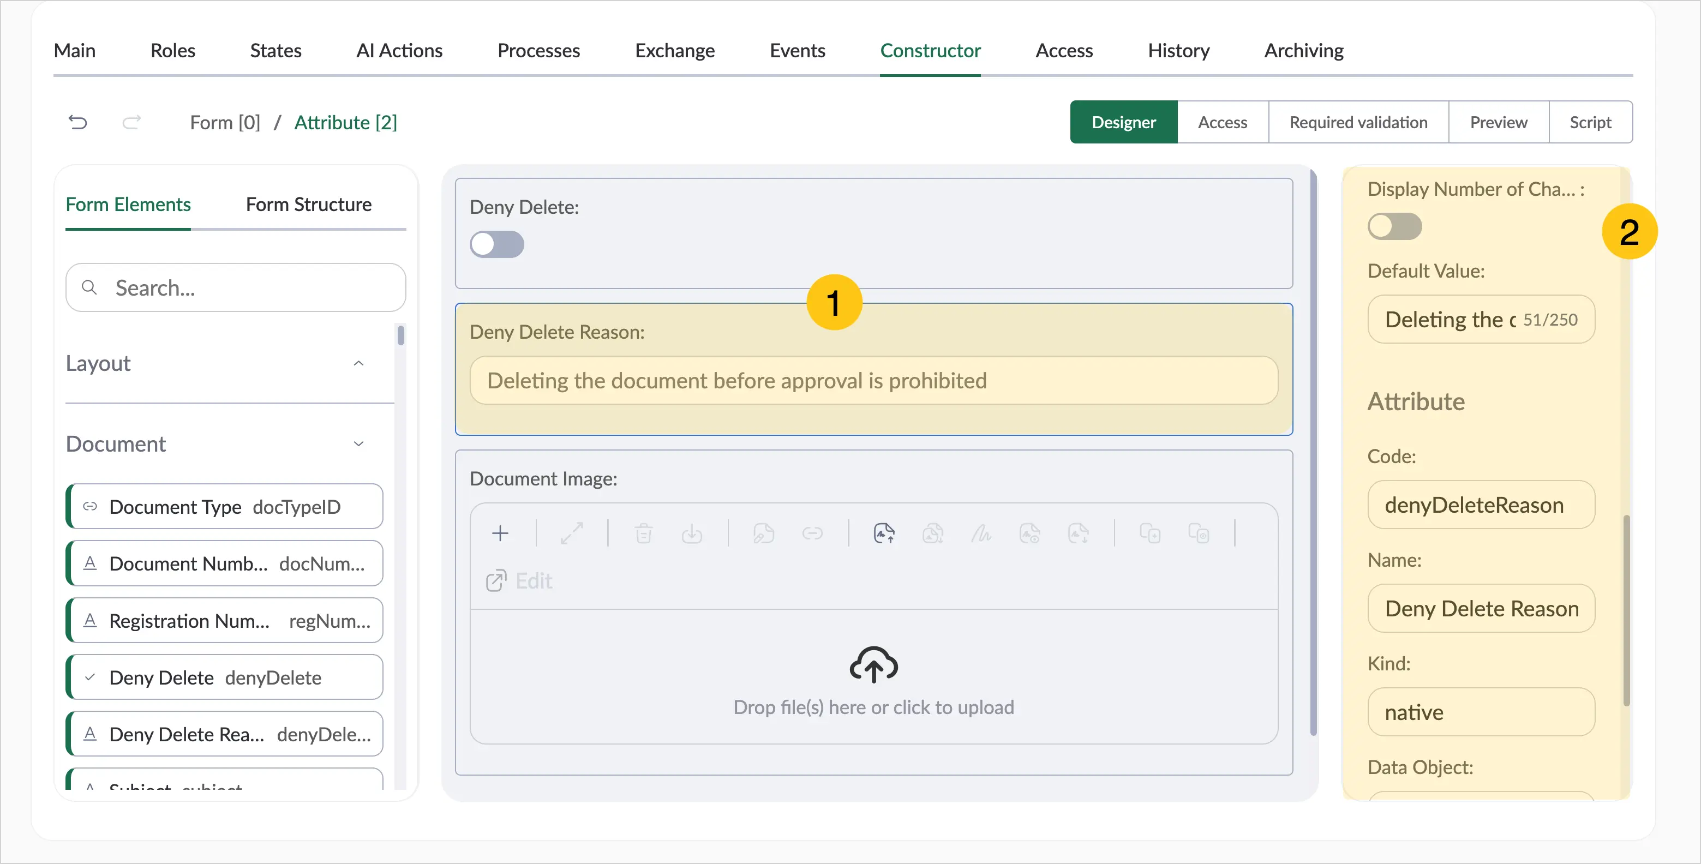Click the trash delete icon in the file toolbar
Screen dimensions: 1701x864
(644, 533)
